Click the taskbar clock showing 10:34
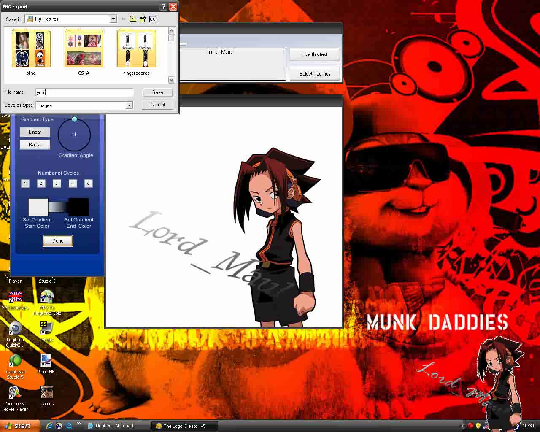 pos(528,426)
